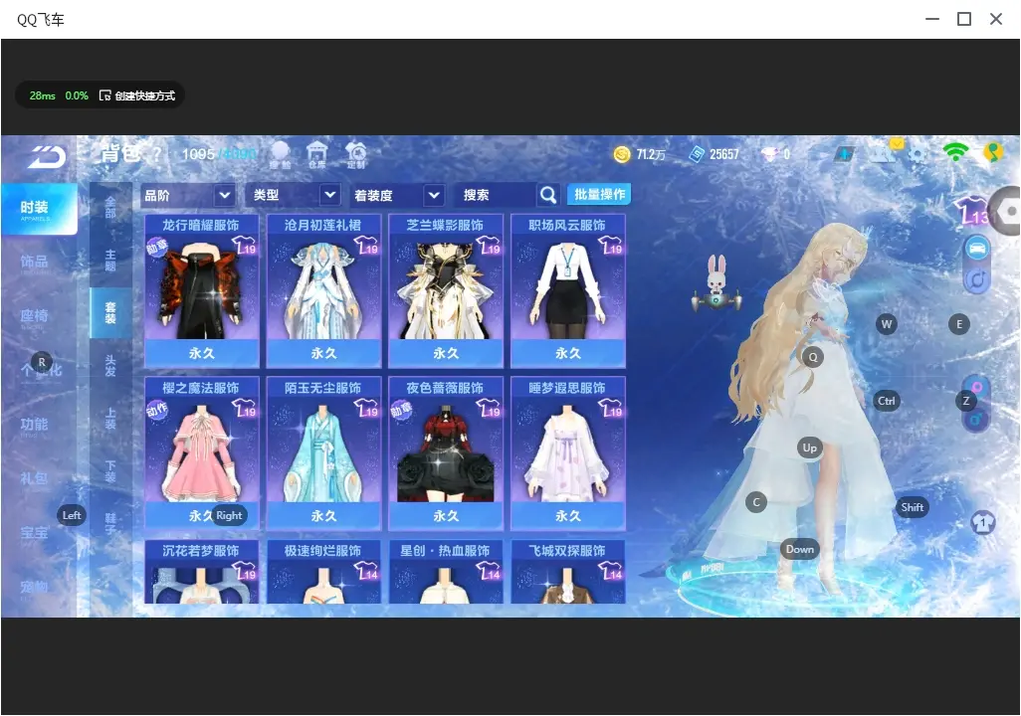Select the 功能 function tab
Screen dimensions: 1021x716
pos(34,425)
